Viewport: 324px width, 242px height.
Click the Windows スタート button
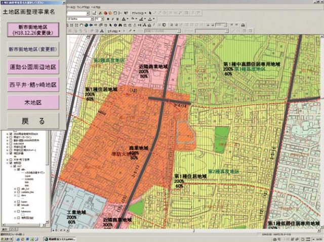click(x=7, y=239)
